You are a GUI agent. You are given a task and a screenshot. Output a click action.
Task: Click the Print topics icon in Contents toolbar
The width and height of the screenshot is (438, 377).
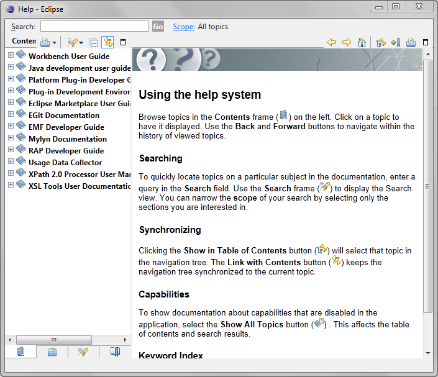[x=45, y=42]
